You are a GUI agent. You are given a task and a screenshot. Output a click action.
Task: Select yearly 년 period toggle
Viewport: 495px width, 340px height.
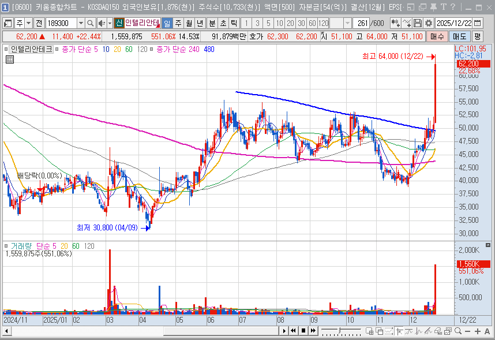(x=200, y=23)
